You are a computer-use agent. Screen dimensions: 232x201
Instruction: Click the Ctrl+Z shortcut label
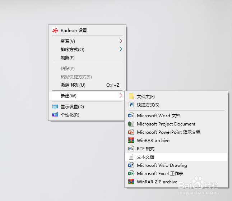tap(113, 85)
